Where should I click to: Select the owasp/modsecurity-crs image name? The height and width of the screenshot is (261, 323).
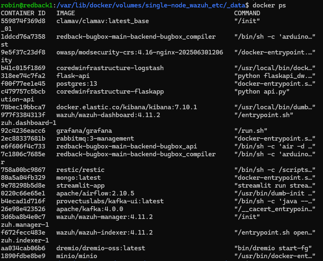[x=139, y=52]
